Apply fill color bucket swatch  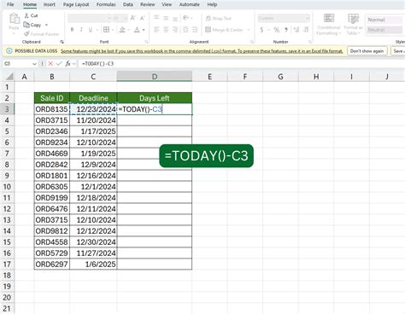coord(122,30)
